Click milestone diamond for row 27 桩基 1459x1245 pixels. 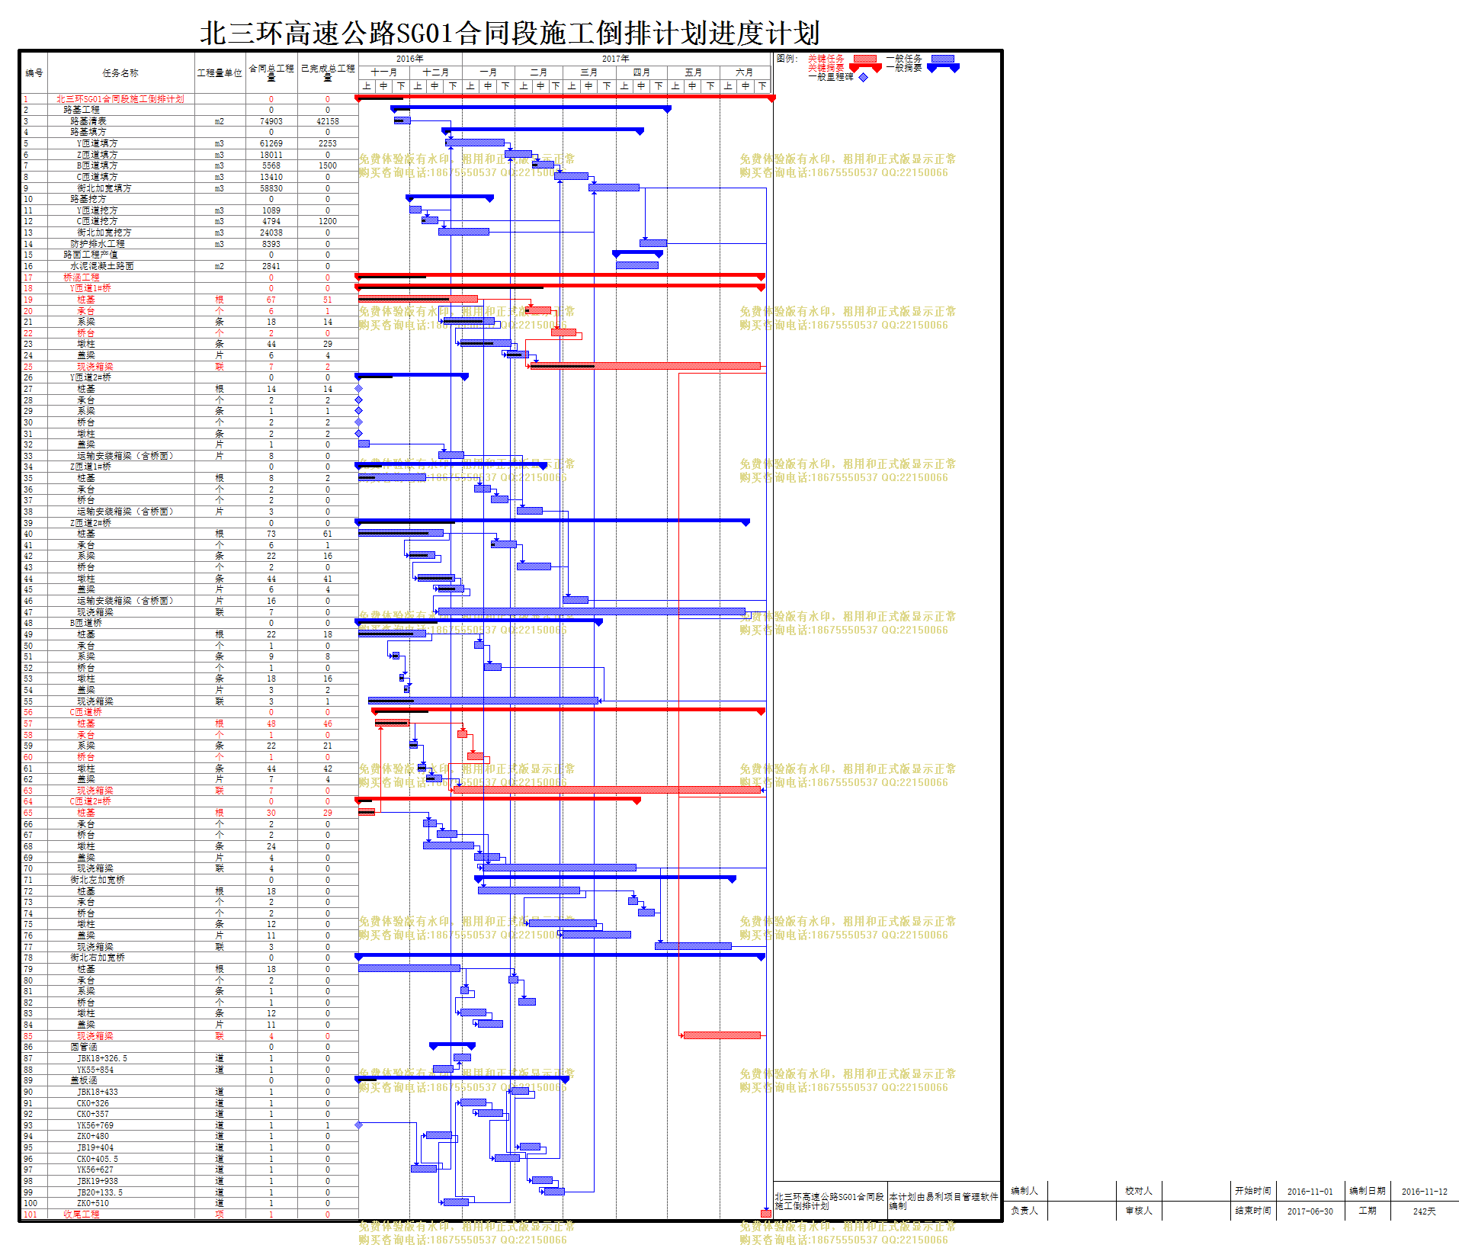[358, 389]
